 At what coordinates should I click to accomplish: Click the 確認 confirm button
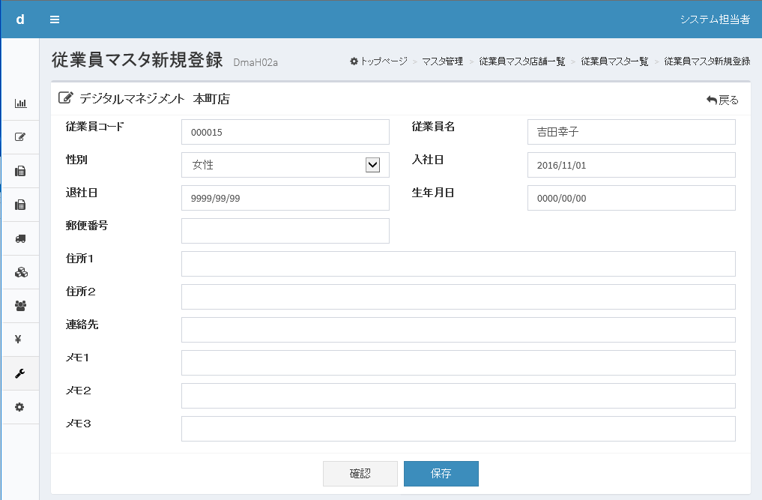pyautogui.click(x=360, y=474)
